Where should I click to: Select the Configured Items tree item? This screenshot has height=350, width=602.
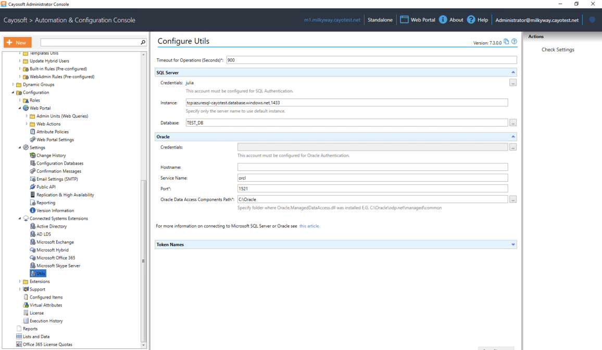pos(46,297)
